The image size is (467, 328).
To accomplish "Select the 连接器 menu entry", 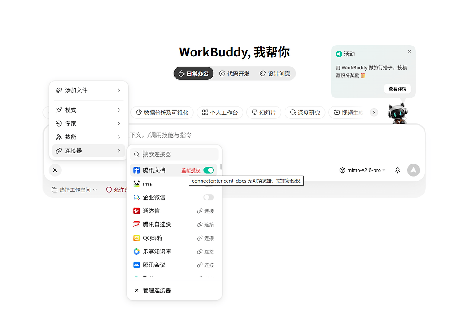I will point(88,151).
